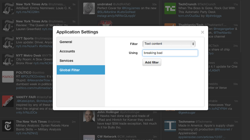Click the NYT Metro Desk avatar
The image size is (250, 140).
(x=8, y=60)
